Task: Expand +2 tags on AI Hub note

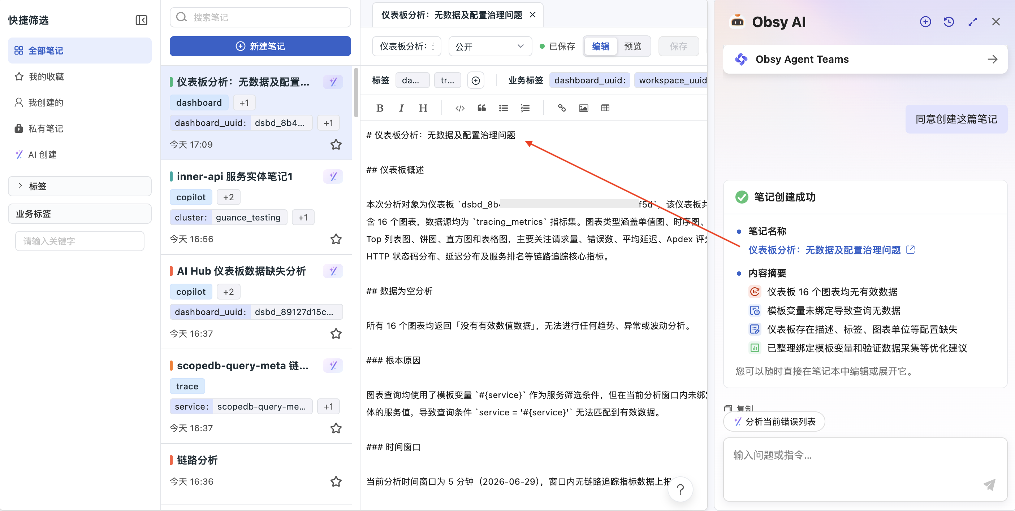Action: [x=229, y=292]
